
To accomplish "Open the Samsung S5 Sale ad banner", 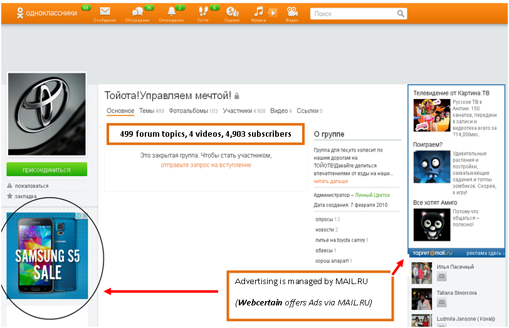I will tap(48, 255).
